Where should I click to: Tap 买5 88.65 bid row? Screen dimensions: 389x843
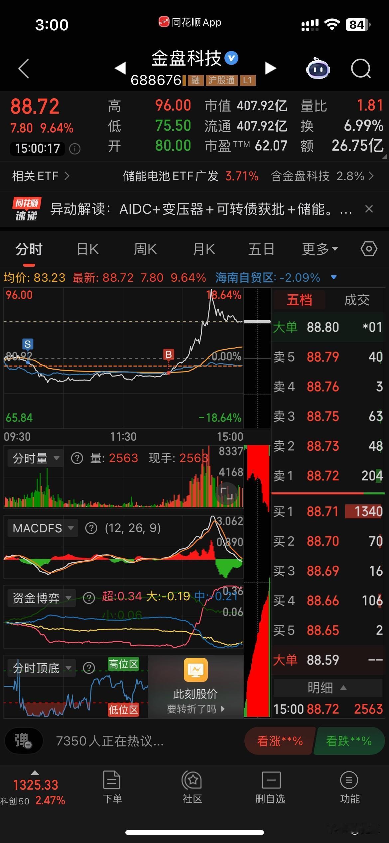[328, 630]
